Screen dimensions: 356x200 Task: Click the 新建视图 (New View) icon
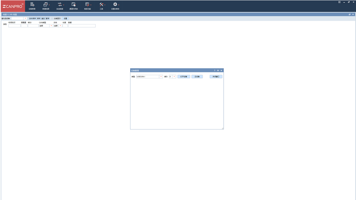46,5
